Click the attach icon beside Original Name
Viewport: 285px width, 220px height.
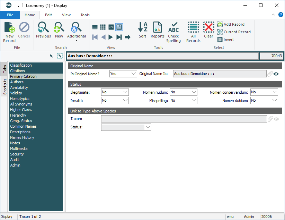(x=270, y=74)
